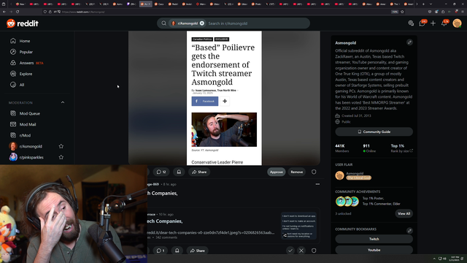
Task: Open browser hamburger menu
Action: 463,12
